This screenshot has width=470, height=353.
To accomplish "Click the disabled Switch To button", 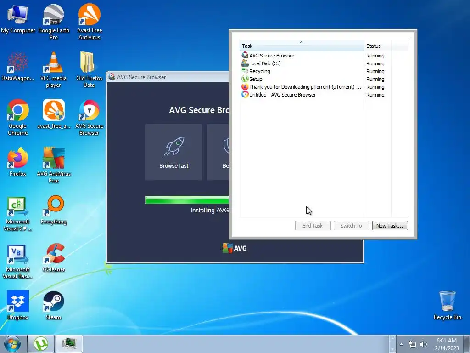I will [351, 225].
